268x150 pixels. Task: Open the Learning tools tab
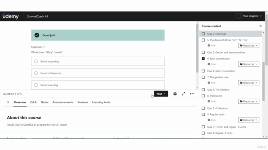tap(101, 102)
